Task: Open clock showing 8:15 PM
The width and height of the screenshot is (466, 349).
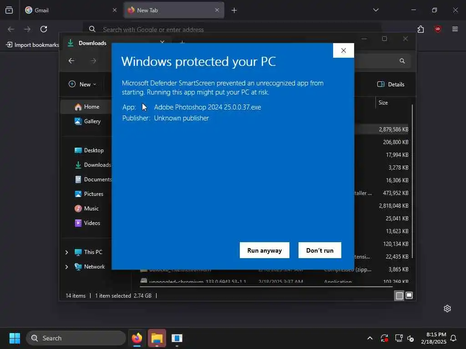Action: (x=434, y=338)
